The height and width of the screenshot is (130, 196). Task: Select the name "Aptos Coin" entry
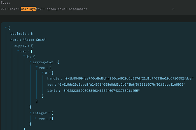(28, 40)
